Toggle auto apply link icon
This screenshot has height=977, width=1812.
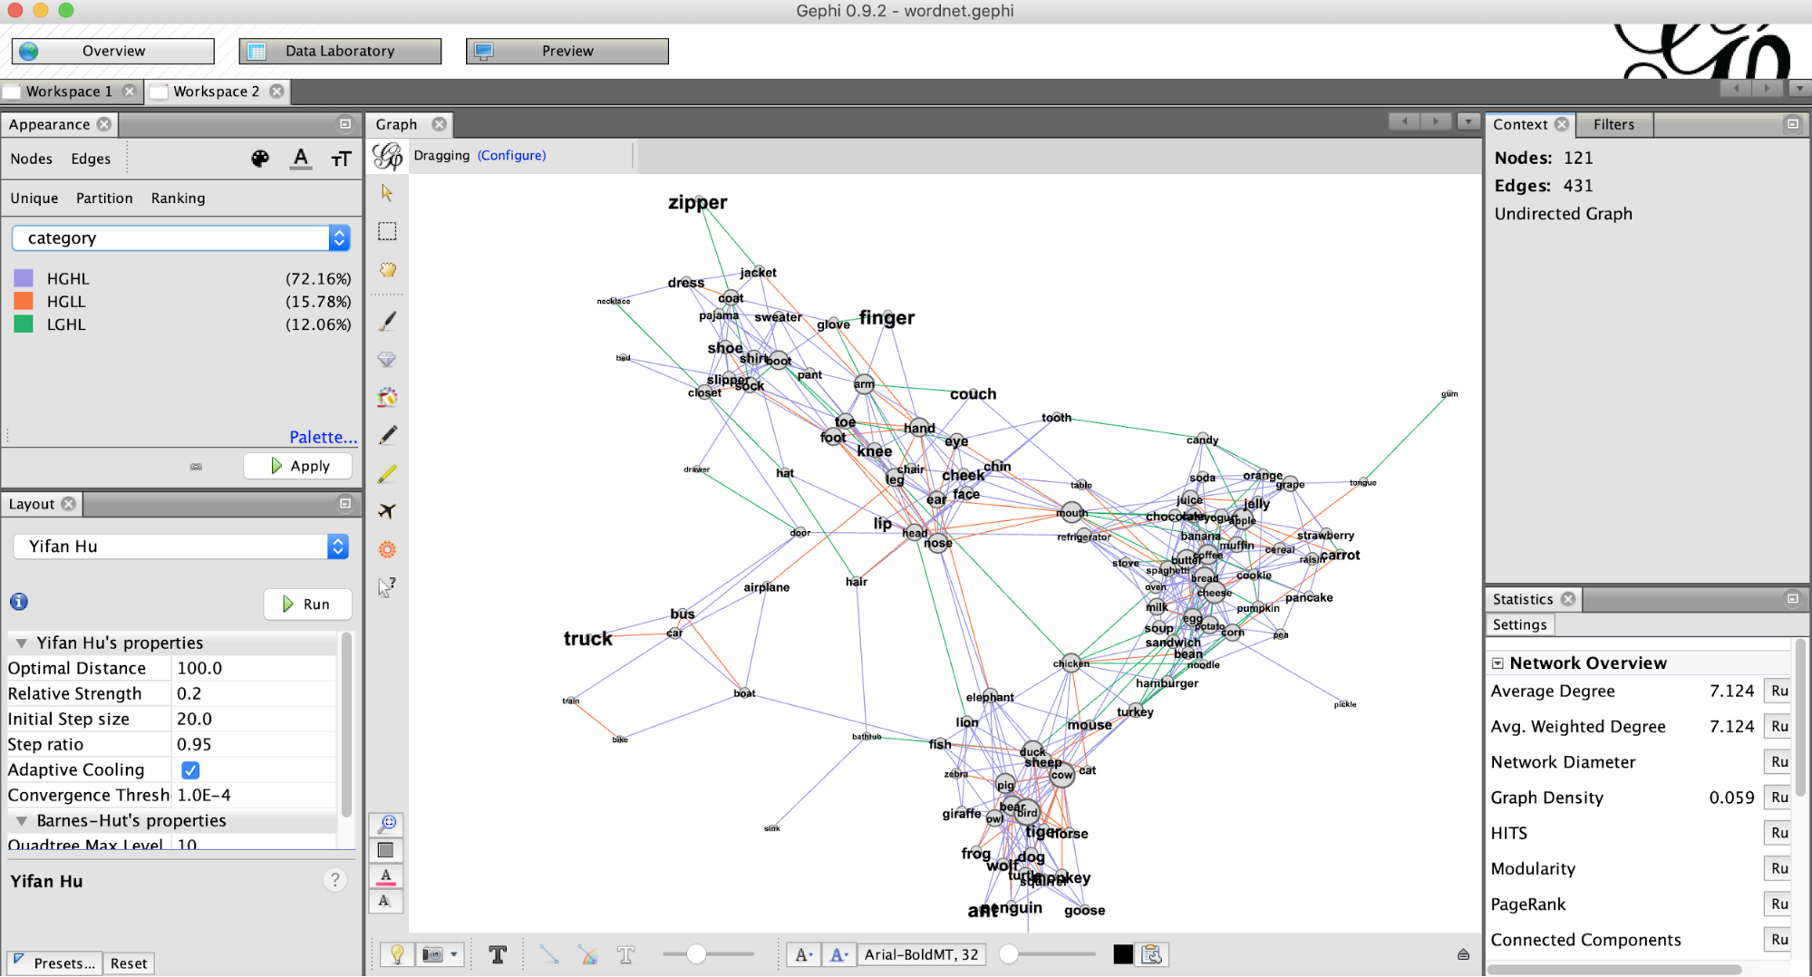point(196,467)
